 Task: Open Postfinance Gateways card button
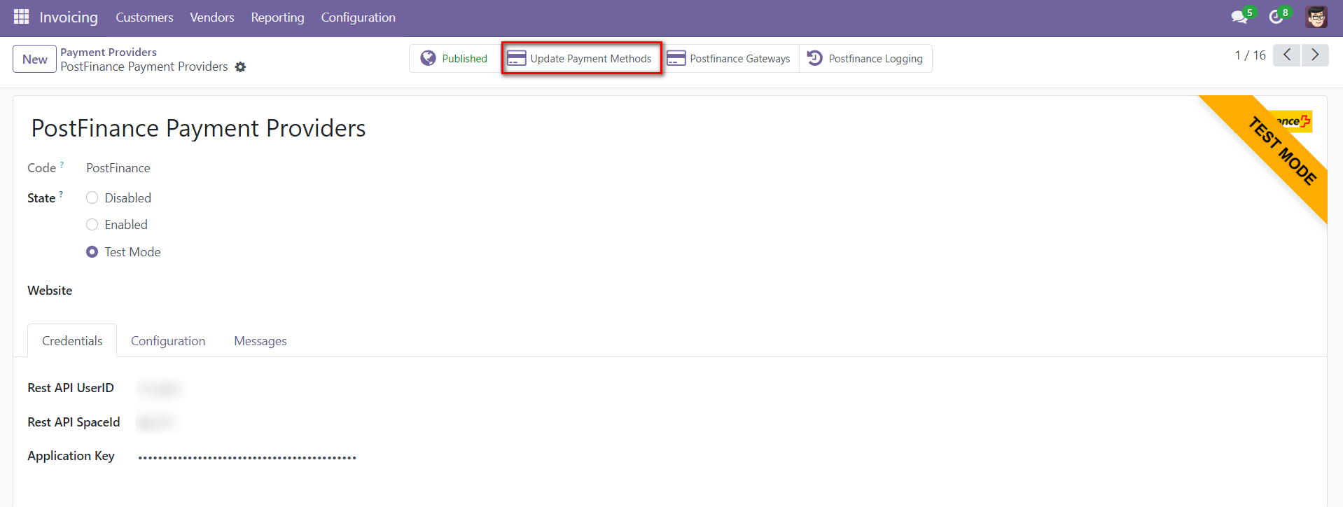click(x=729, y=59)
